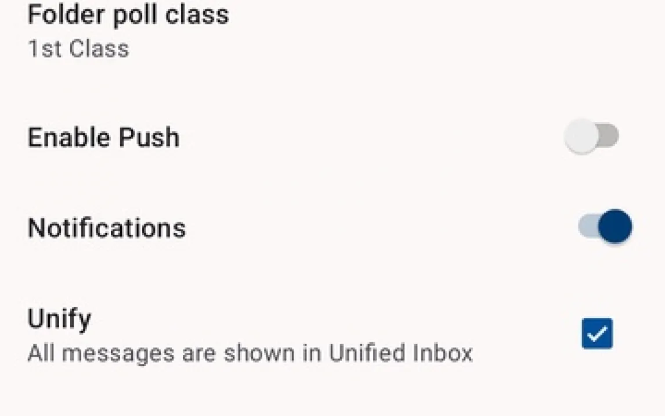The width and height of the screenshot is (665, 416).
Task: Click the blue Unify checkbox square
Action: 597,333
